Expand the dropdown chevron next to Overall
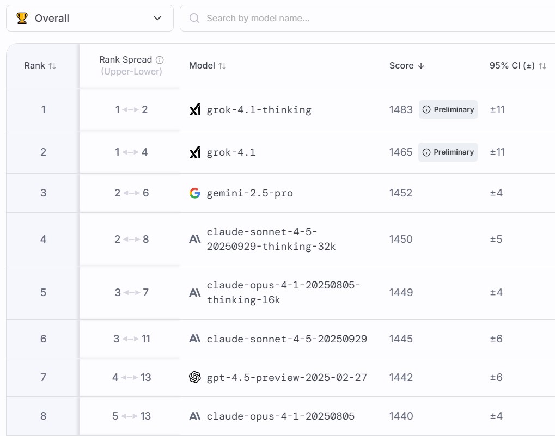 pos(157,18)
